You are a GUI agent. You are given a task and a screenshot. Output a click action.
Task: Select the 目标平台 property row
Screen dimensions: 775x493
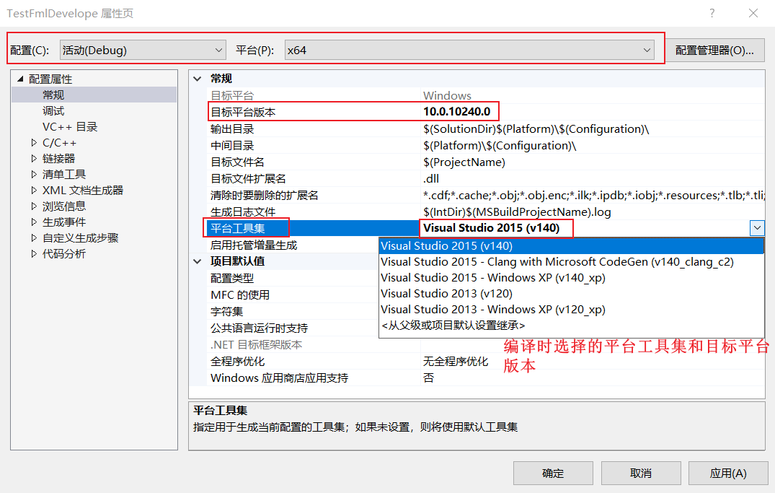[486, 95]
